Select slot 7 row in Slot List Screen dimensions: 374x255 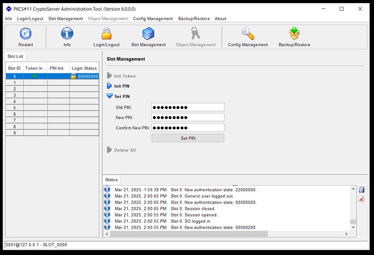click(52, 120)
